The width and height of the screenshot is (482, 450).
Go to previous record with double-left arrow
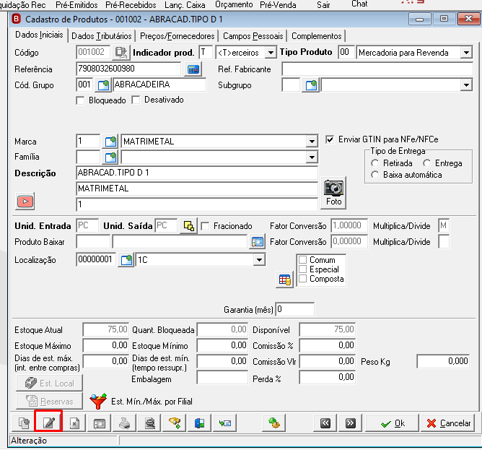[325, 423]
